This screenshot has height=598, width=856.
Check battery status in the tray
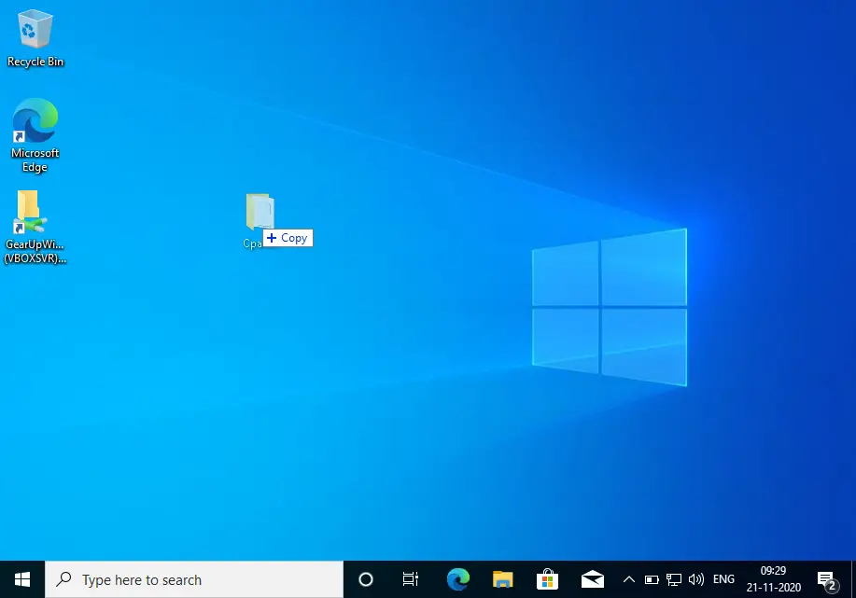coord(652,579)
